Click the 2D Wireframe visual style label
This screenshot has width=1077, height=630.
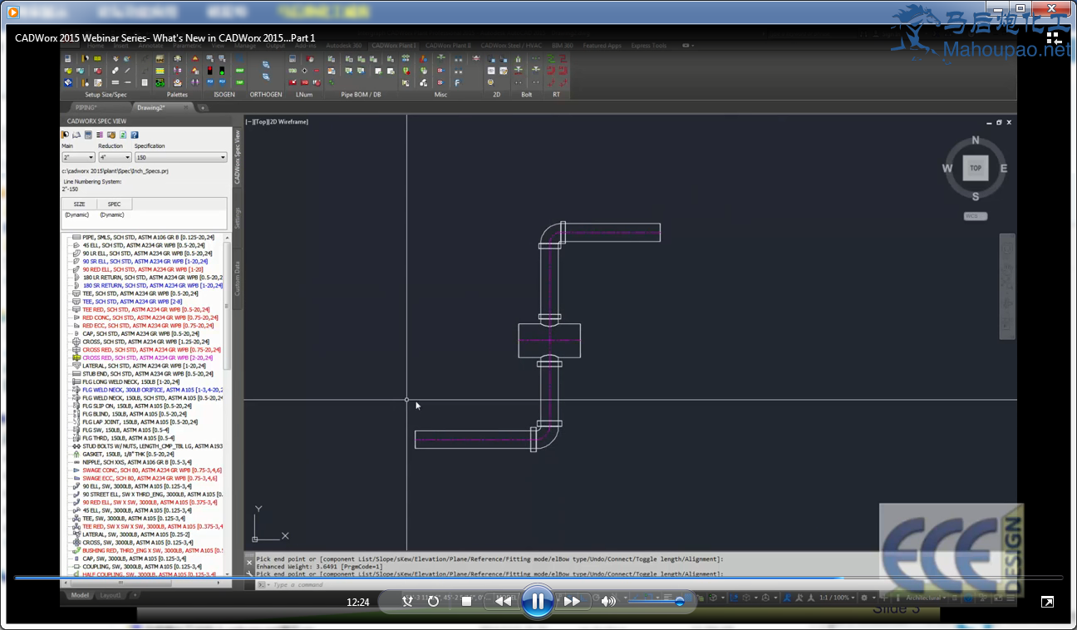288,122
